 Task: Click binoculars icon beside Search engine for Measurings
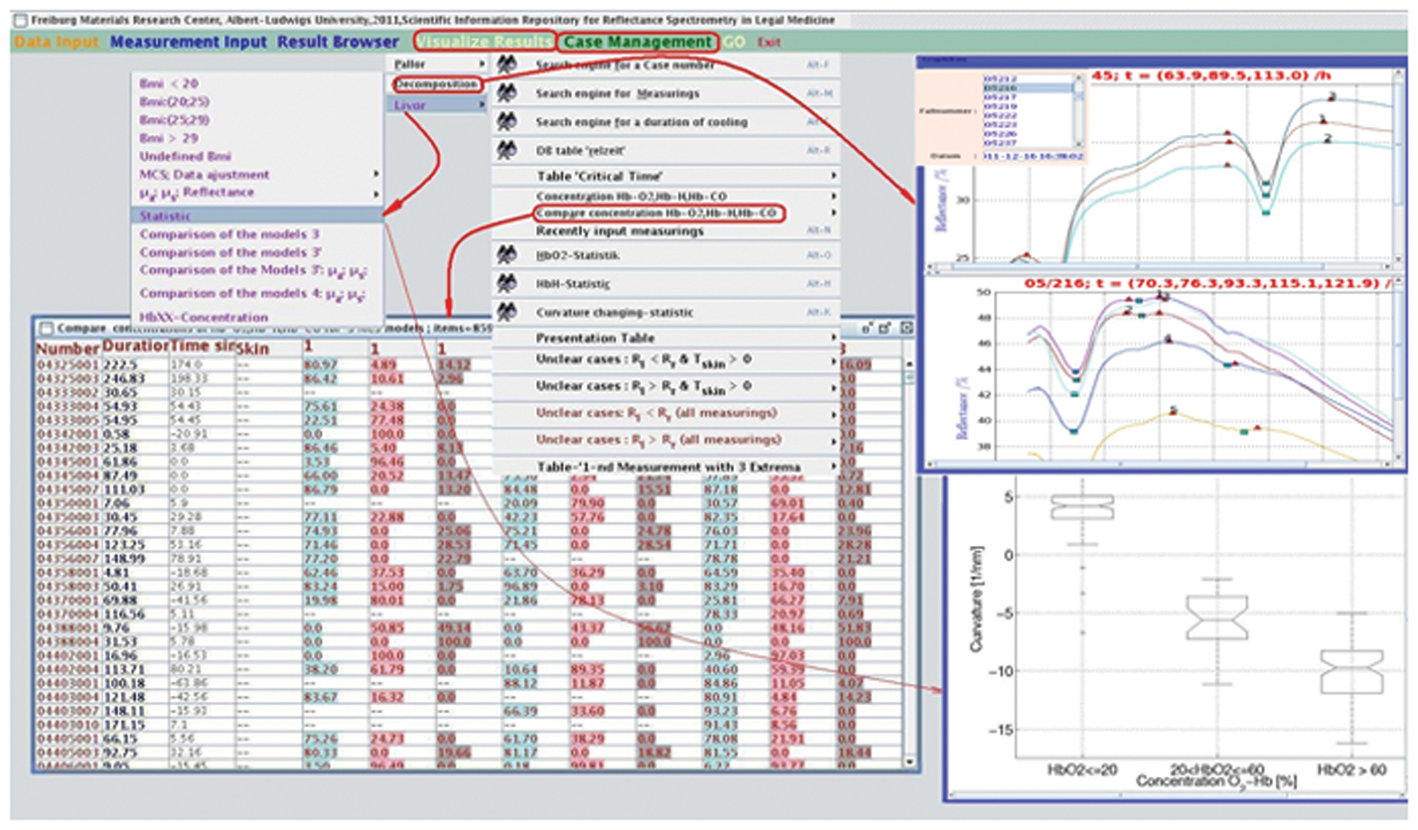click(x=506, y=93)
